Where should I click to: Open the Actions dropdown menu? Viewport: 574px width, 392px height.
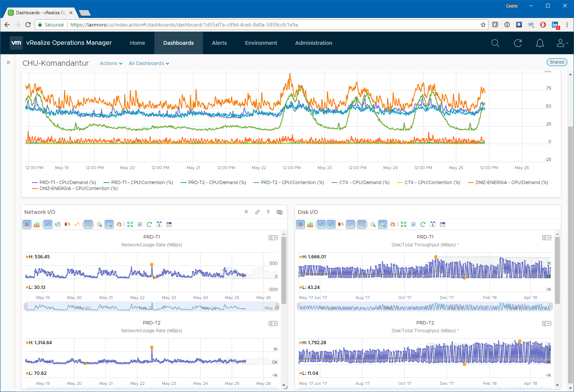111,63
